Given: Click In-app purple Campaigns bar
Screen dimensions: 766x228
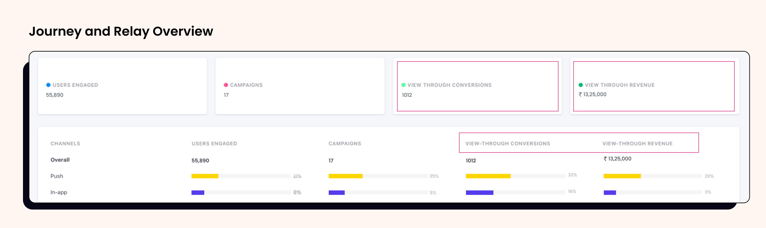Looking at the screenshot, I should pyautogui.click(x=337, y=193).
